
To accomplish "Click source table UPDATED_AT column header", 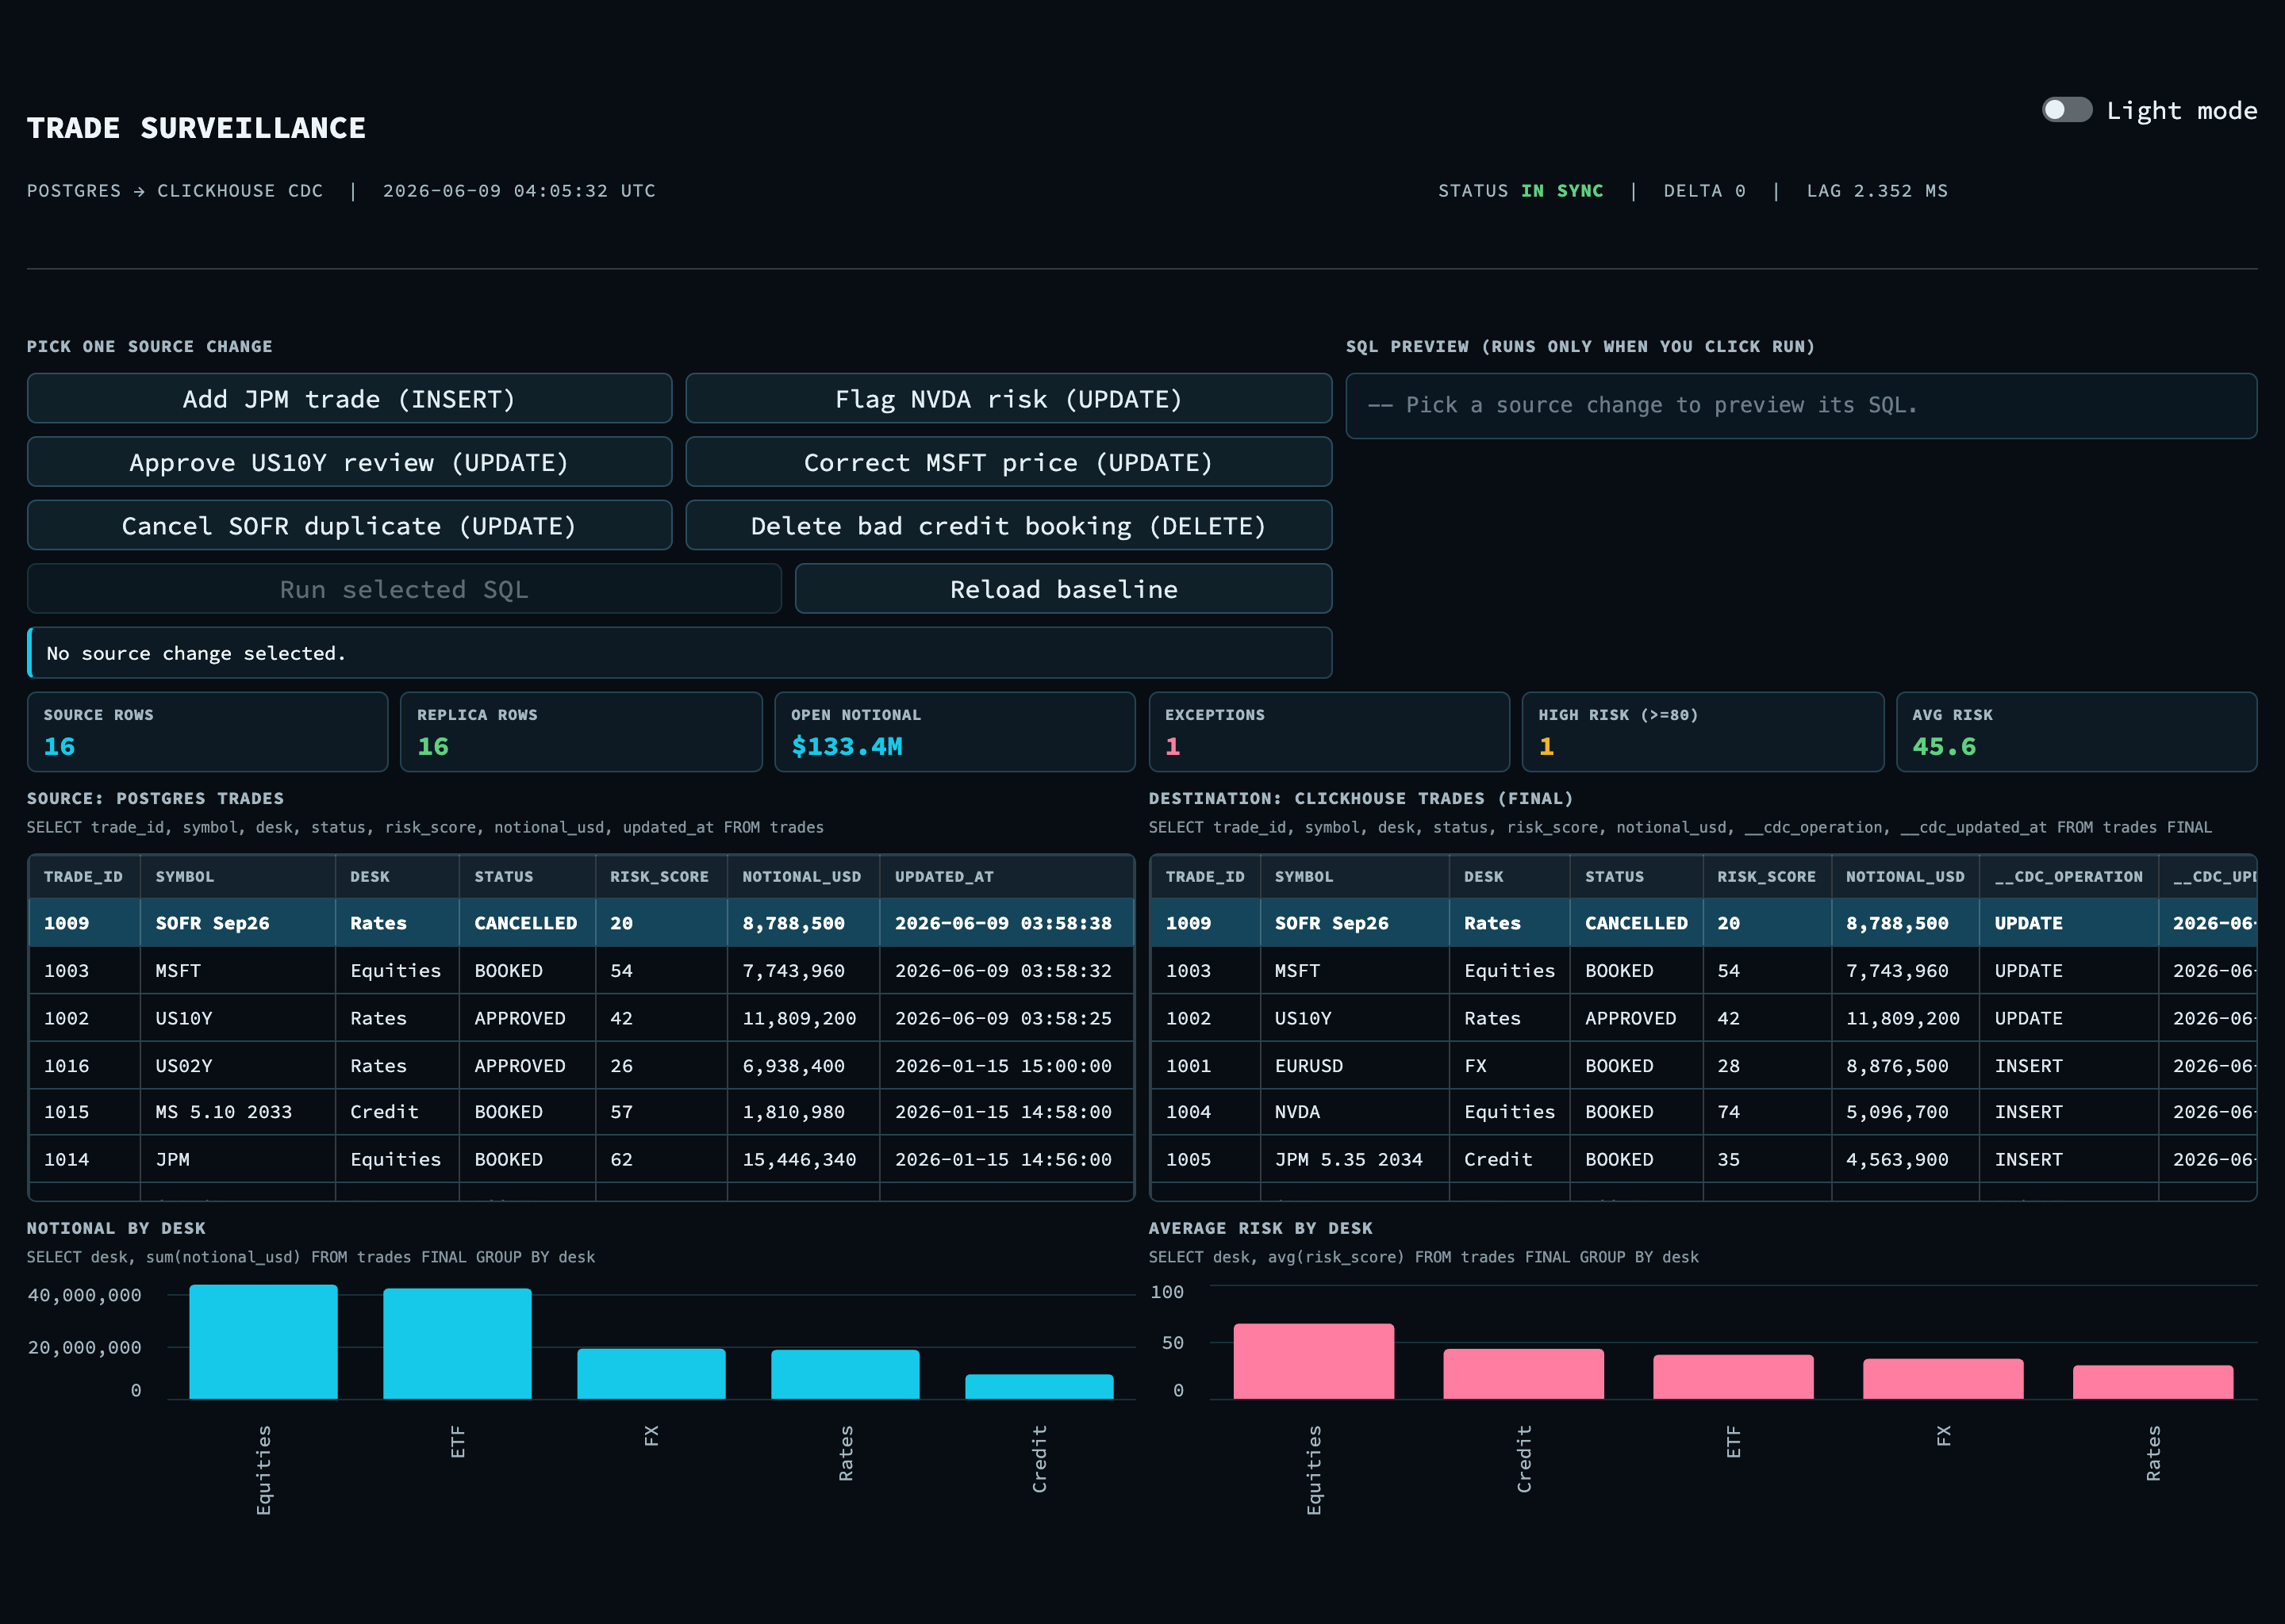I will point(1007,877).
